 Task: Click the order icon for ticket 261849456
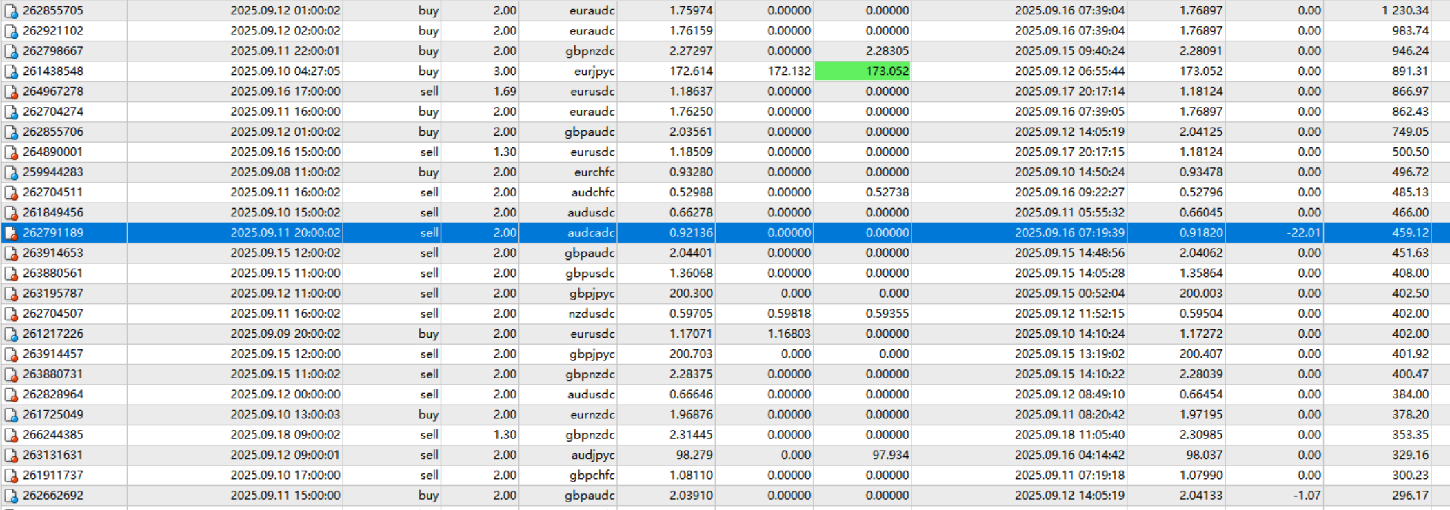click(x=11, y=213)
